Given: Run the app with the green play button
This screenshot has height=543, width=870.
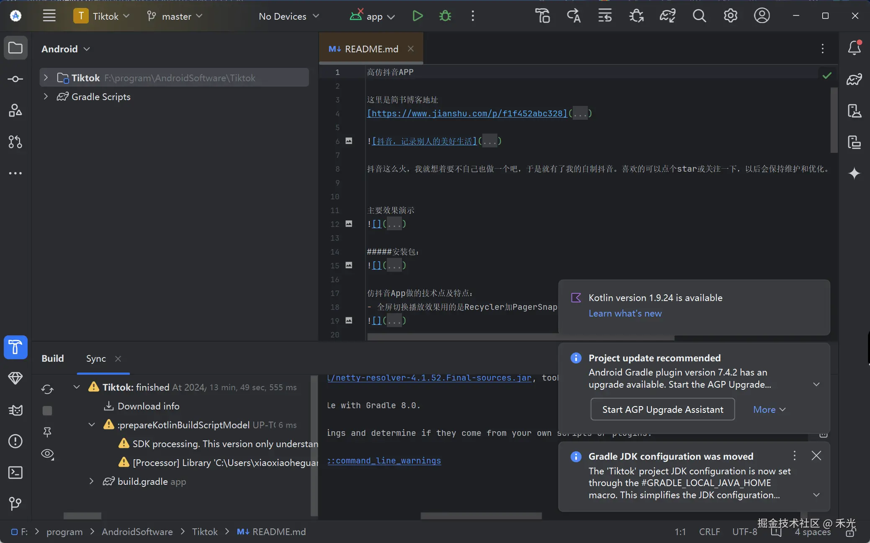Looking at the screenshot, I should click(x=417, y=16).
